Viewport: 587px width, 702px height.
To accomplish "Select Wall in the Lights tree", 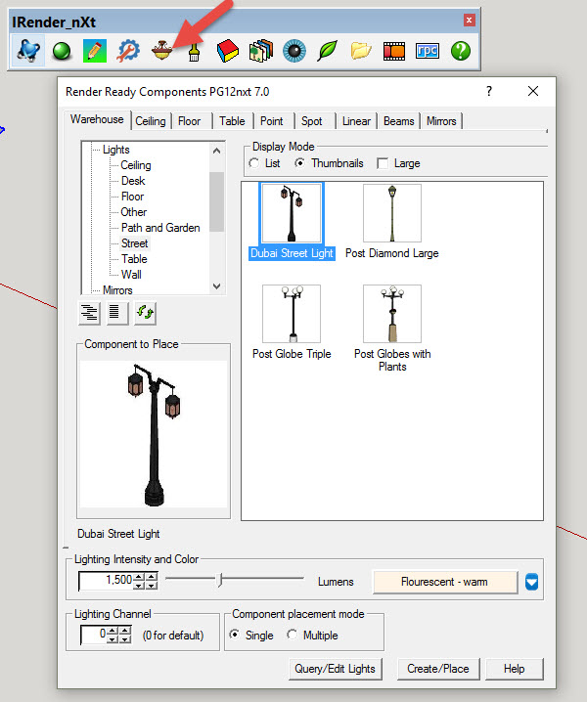I will click(x=131, y=275).
